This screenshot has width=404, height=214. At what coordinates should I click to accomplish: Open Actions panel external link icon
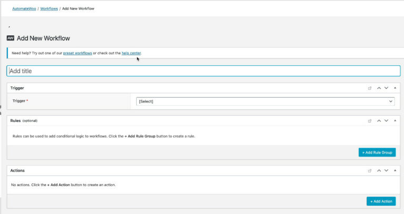[370, 170]
